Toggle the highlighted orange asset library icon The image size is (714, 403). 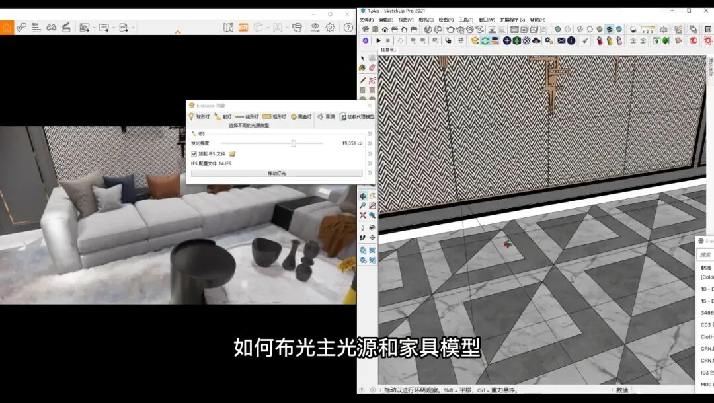pyautogui.click(x=243, y=28)
